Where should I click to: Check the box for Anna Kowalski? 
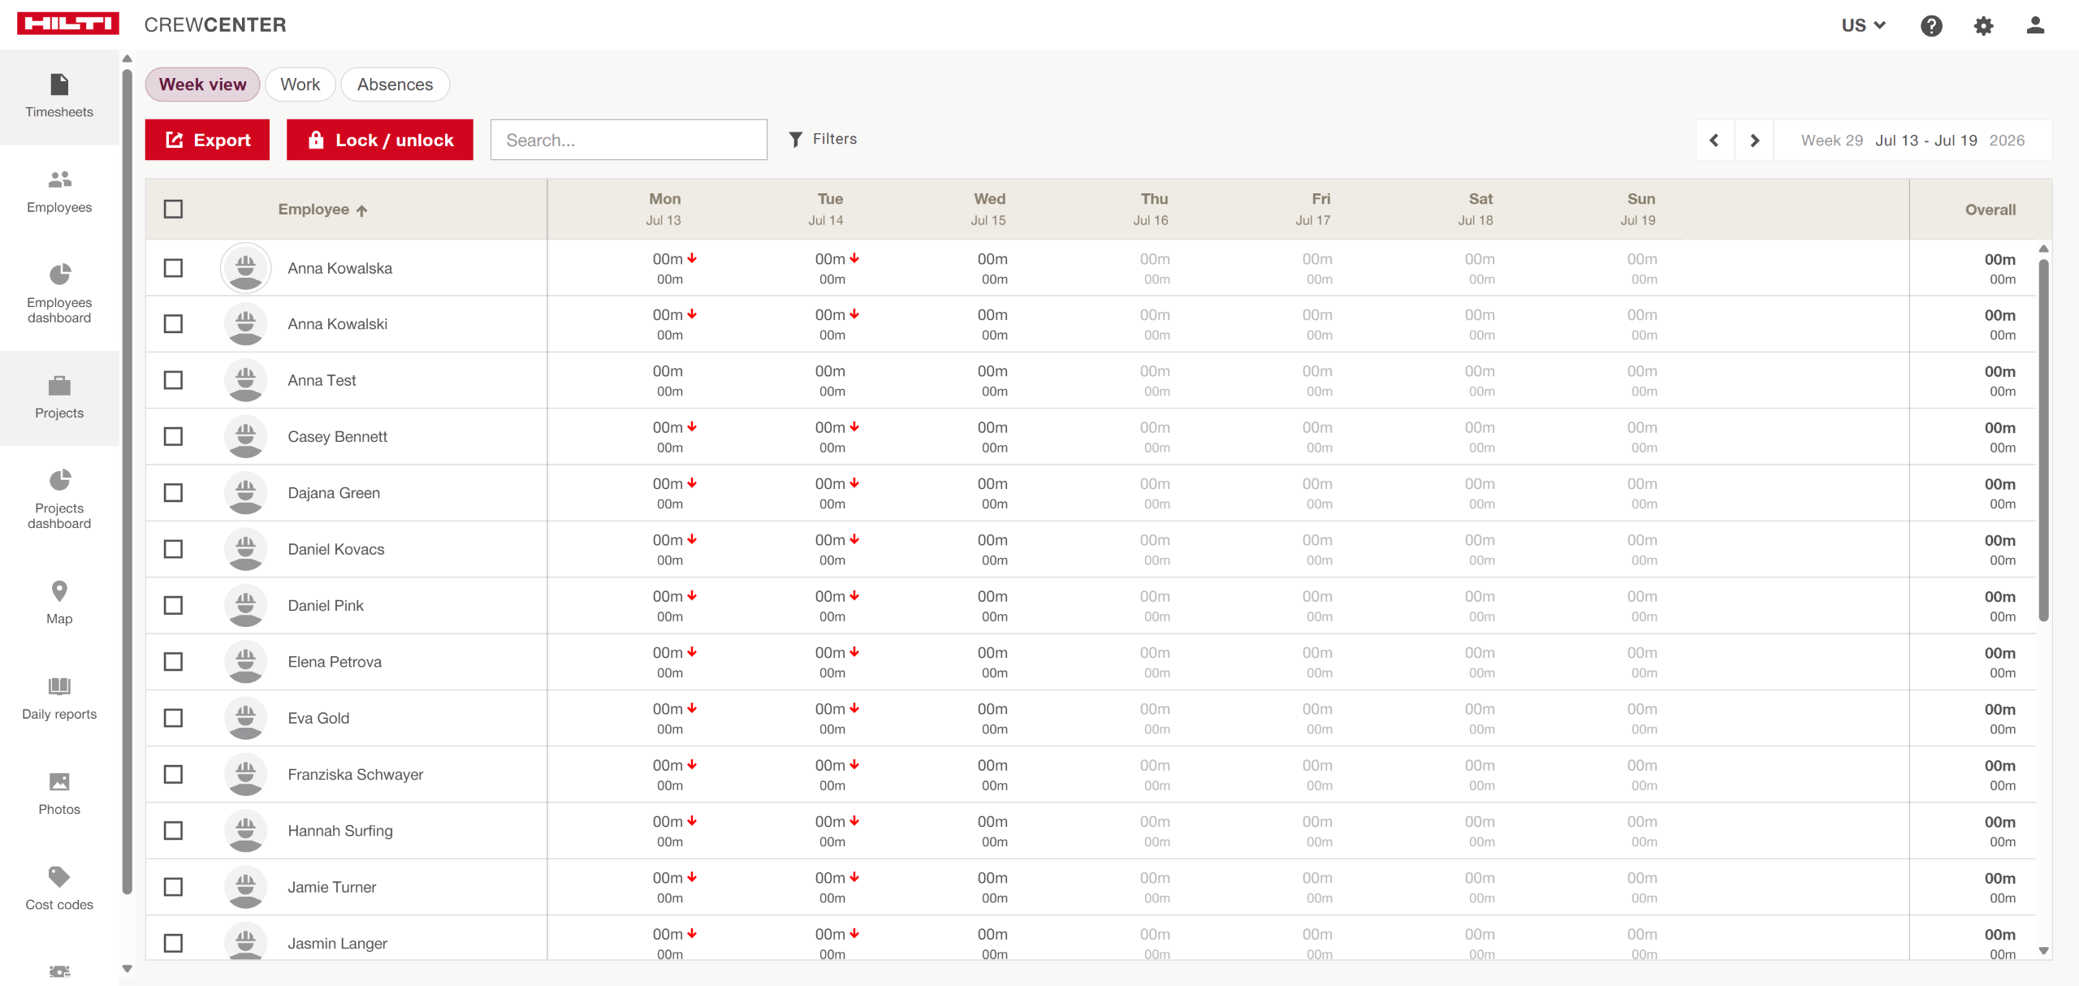pyautogui.click(x=173, y=324)
